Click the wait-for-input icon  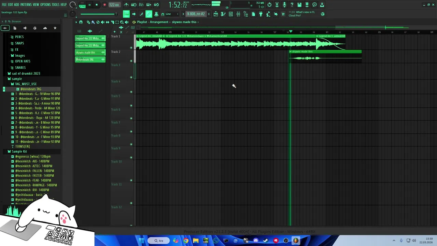133,5
